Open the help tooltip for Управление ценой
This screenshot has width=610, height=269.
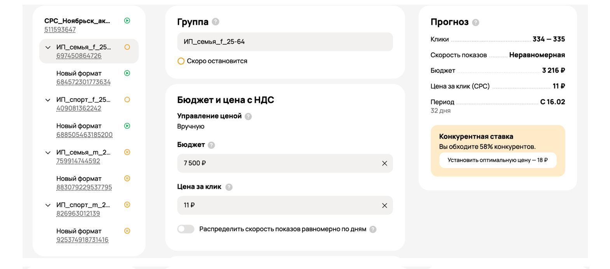click(248, 116)
